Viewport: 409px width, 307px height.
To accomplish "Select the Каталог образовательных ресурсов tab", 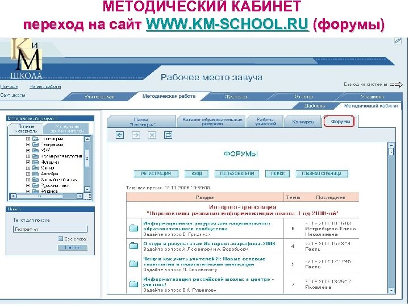I will [x=212, y=122].
